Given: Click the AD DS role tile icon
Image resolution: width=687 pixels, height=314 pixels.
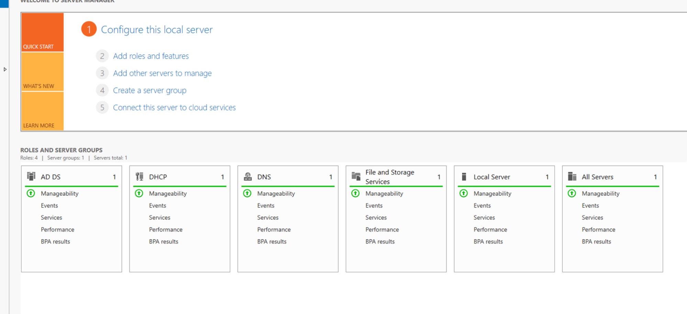Looking at the screenshot, I should coord(31,176).
